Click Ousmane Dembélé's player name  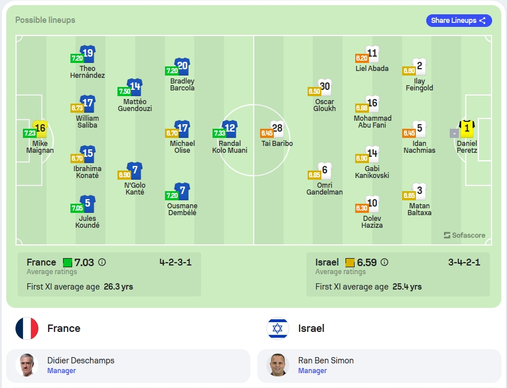coord(182,209)
